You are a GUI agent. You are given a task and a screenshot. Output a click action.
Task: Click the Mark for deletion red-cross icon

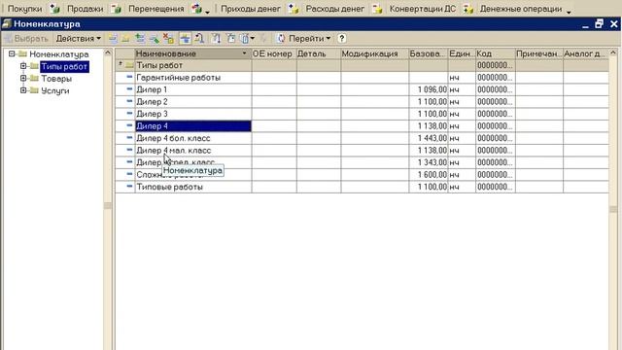[168, 39]
